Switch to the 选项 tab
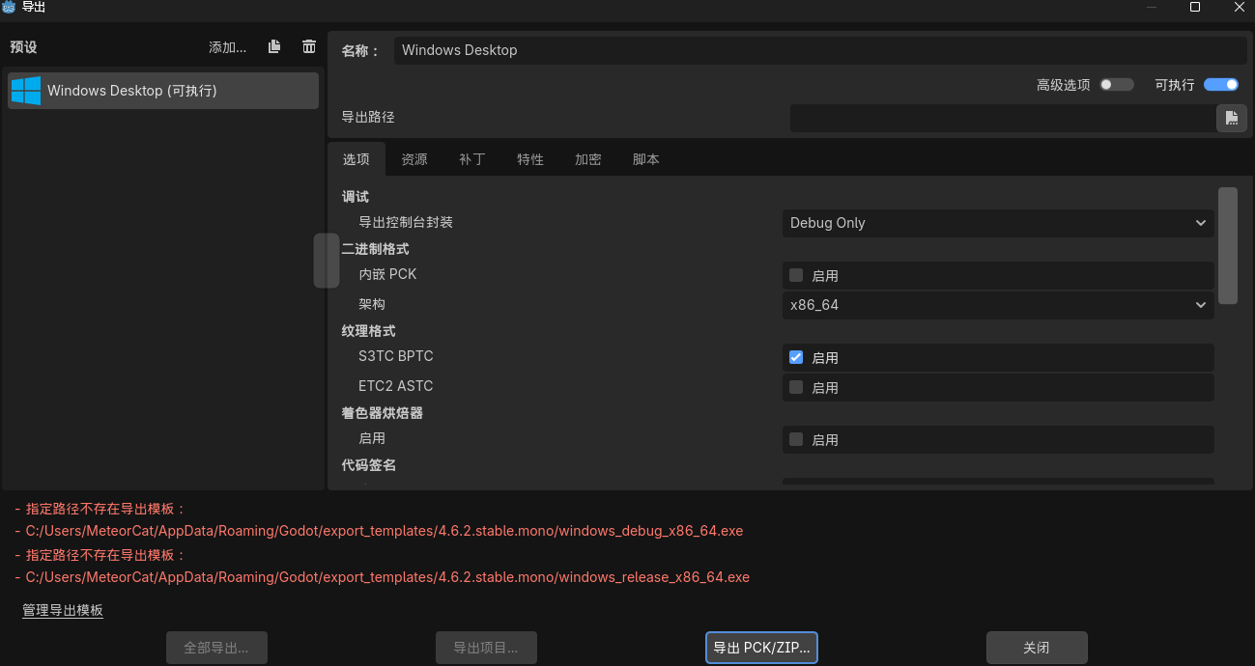 [357, 159]
